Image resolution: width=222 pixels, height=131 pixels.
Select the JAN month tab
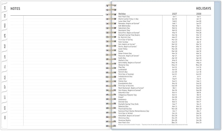(x=5, y=8)
